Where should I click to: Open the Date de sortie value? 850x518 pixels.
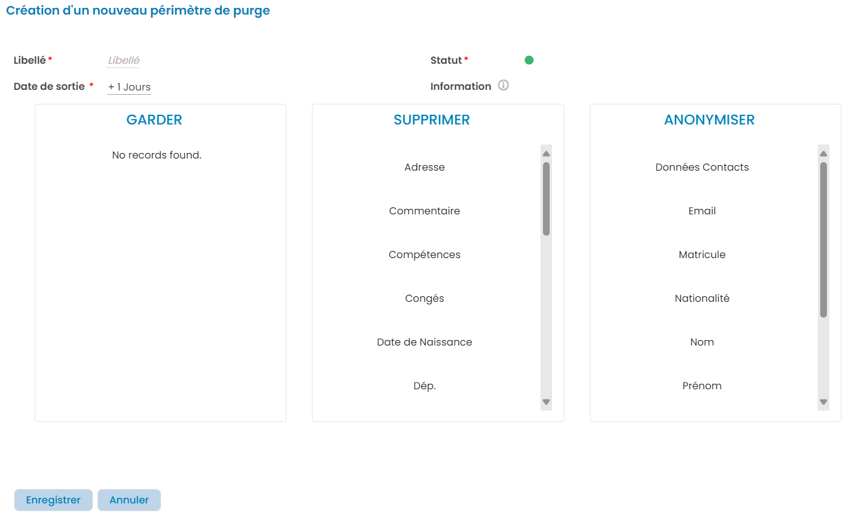130,87
